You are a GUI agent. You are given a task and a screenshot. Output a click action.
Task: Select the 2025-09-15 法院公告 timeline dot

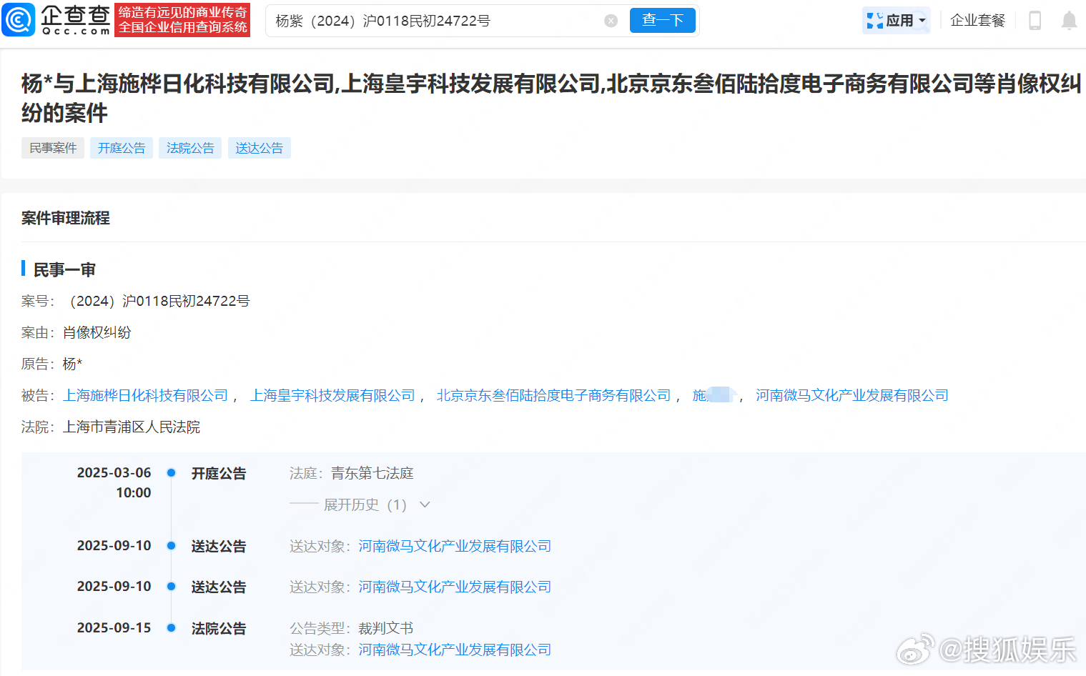(172, 628)
